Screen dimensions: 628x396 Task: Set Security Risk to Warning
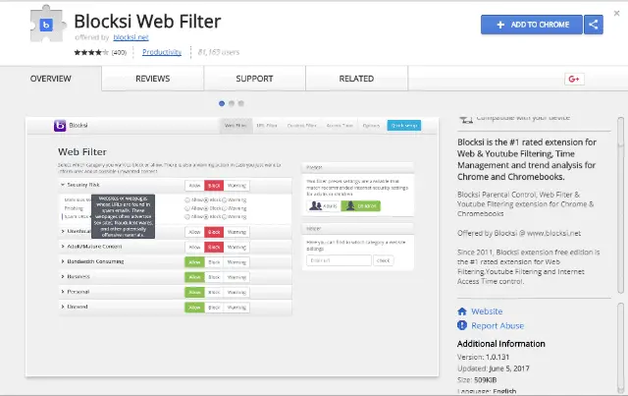pos(236,186)
